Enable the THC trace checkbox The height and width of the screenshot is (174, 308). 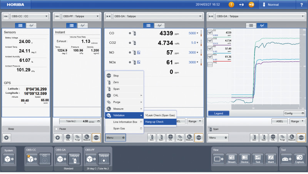click(210, 65)
